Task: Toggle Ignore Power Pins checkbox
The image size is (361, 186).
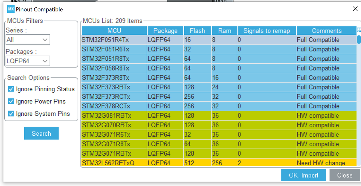Action: coord(11,101)
